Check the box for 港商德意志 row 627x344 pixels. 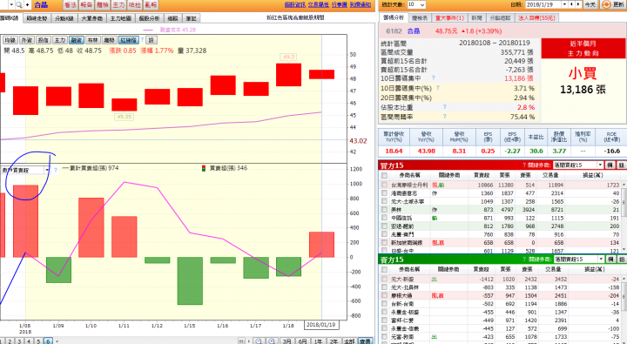384,193
